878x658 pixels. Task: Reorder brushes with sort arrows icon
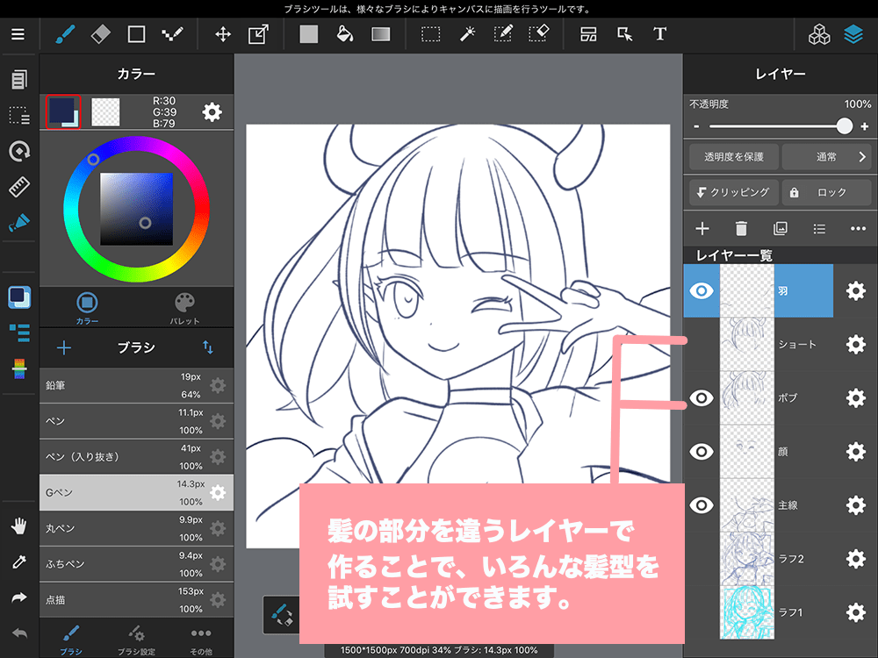point(208,347)
